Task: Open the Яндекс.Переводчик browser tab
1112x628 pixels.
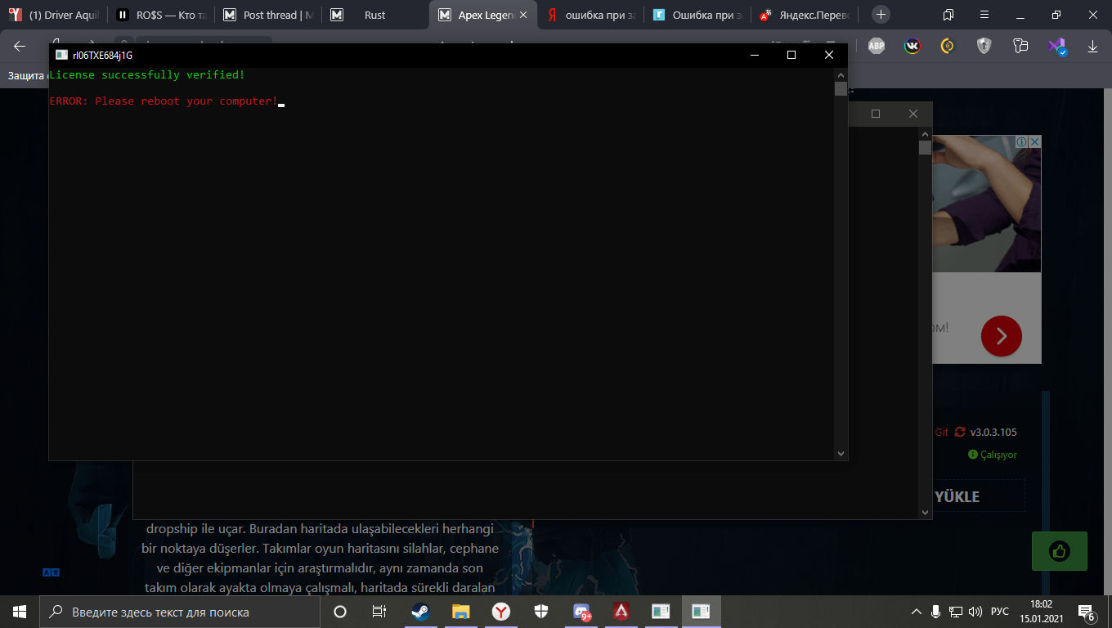Action: point(805,15)
